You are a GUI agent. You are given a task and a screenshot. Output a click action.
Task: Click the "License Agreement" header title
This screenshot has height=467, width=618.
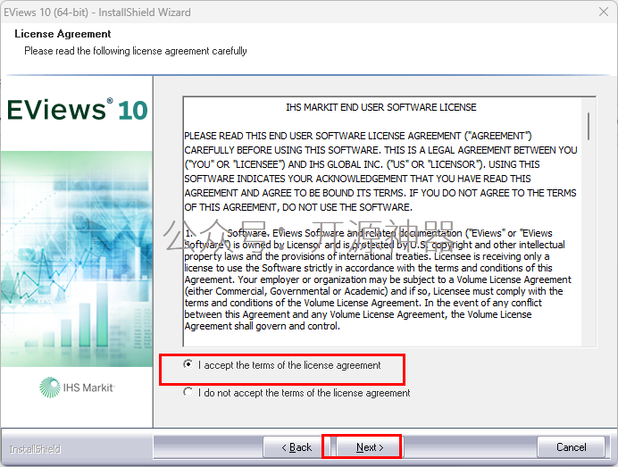63,34
